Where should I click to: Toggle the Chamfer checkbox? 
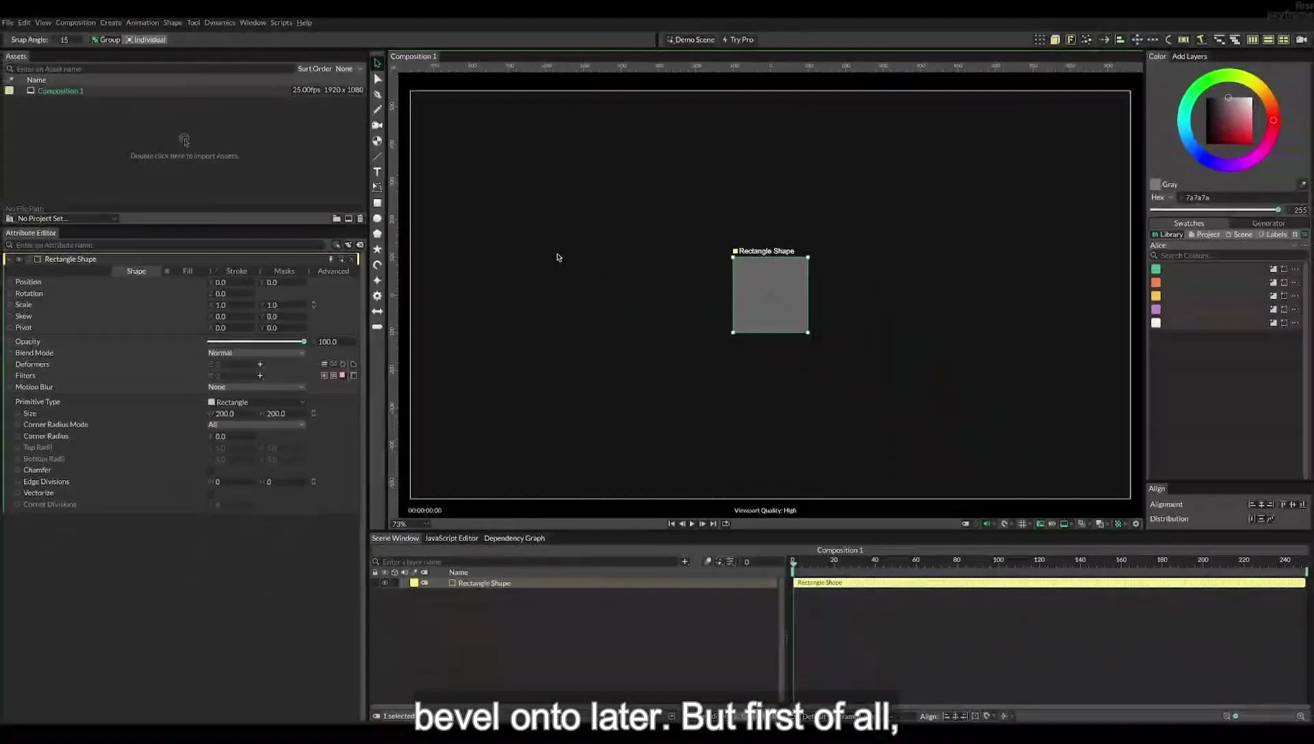pyautogui.click(x=211, y=470)
